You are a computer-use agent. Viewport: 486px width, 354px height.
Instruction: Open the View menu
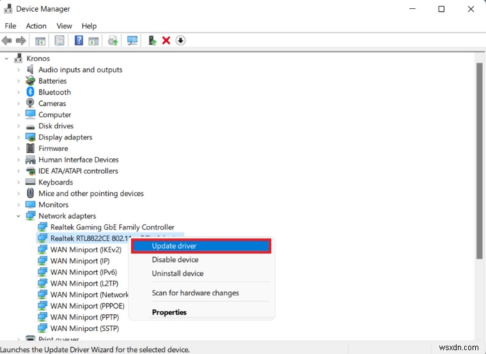(x=64, y=26)
